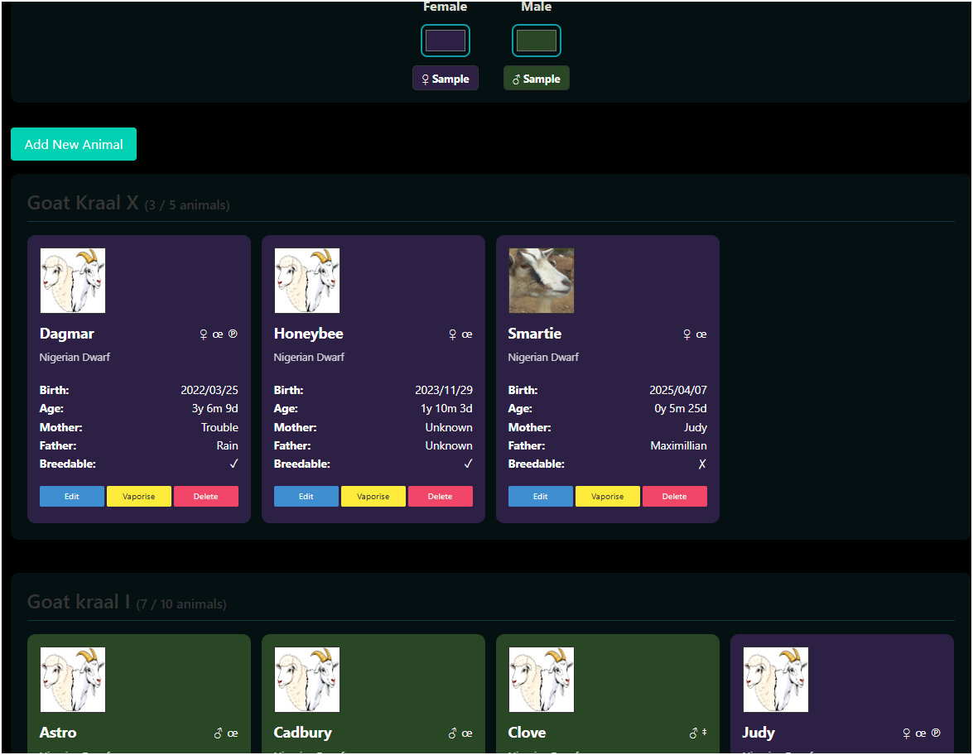Click the Goat Kraal X section header

(83, 204)
